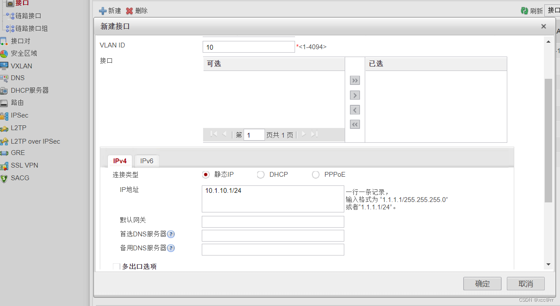Click the 备用DNS服务器 input field

[273, 250]
